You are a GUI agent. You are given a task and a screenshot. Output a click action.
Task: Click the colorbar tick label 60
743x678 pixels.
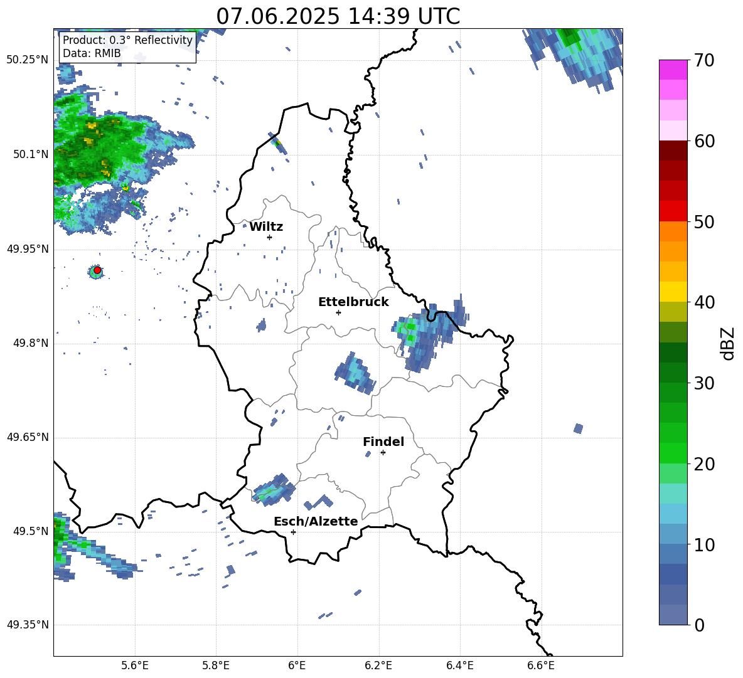704,141
